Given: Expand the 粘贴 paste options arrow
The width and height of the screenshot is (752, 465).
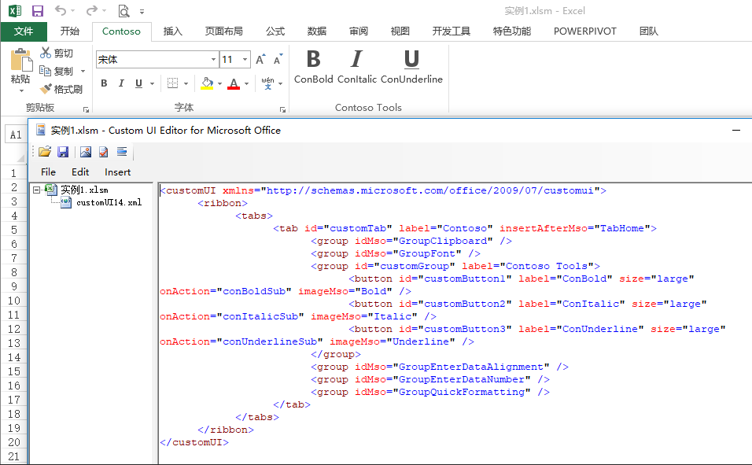Looking at the screenshot, I should click(21, 90).
